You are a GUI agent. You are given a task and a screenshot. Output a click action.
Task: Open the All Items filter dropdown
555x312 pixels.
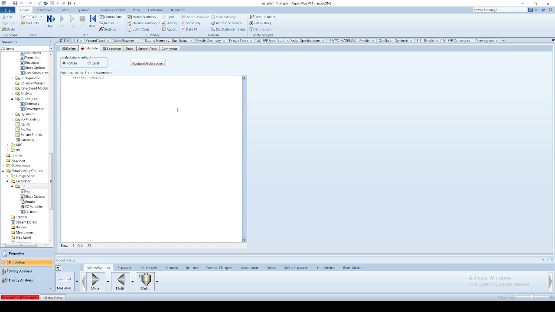coord(51,49)
